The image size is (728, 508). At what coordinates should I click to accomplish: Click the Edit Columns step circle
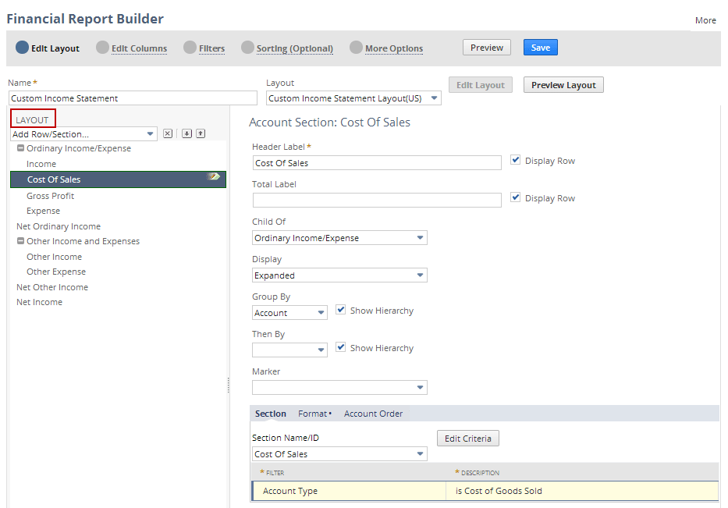pyautogui.click(x=102, y=48)
